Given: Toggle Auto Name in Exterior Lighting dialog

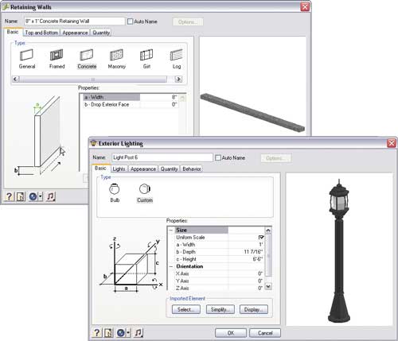Looking at the screenshot, I should [218, 157].
